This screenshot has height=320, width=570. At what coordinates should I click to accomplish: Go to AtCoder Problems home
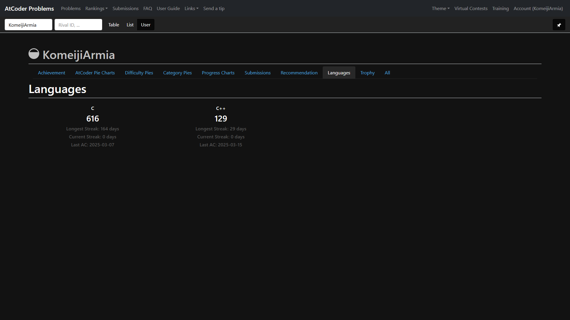click(29, 9)
